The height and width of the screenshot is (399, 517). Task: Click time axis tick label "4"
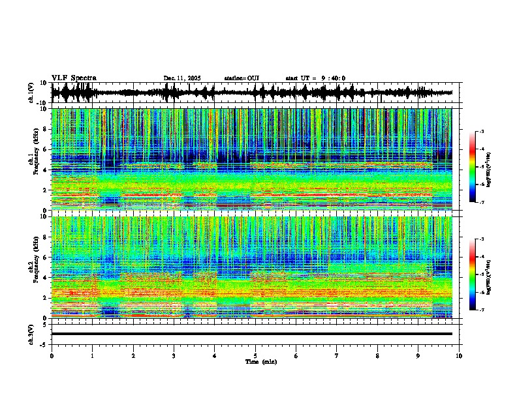pyautogui.click(x=215, y=356)
